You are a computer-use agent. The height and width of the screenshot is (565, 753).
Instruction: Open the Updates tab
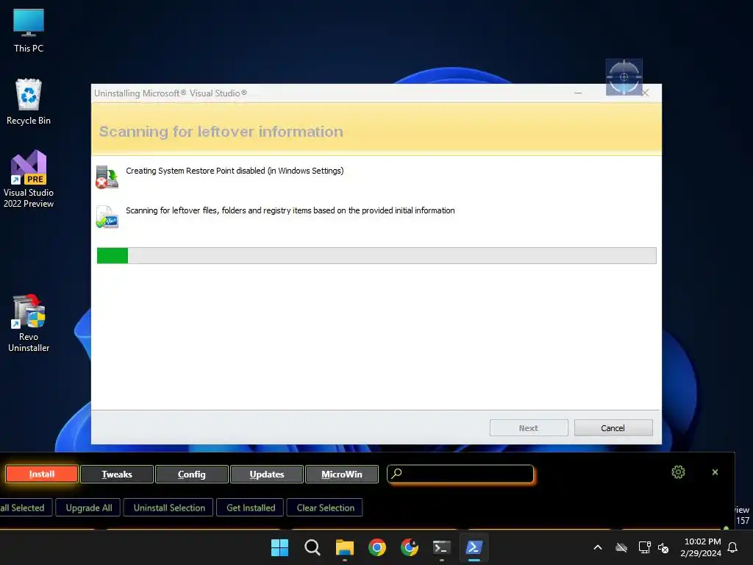click(266, 475)
